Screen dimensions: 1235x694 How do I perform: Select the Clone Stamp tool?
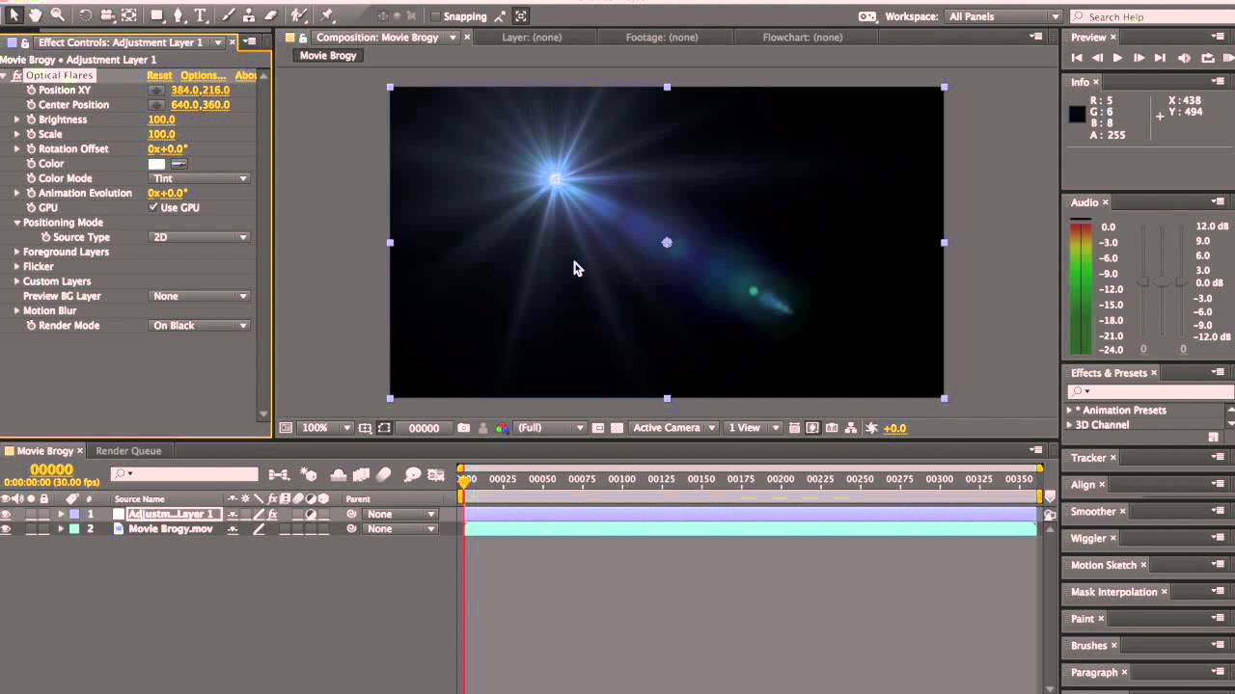(x=250, y=15)
